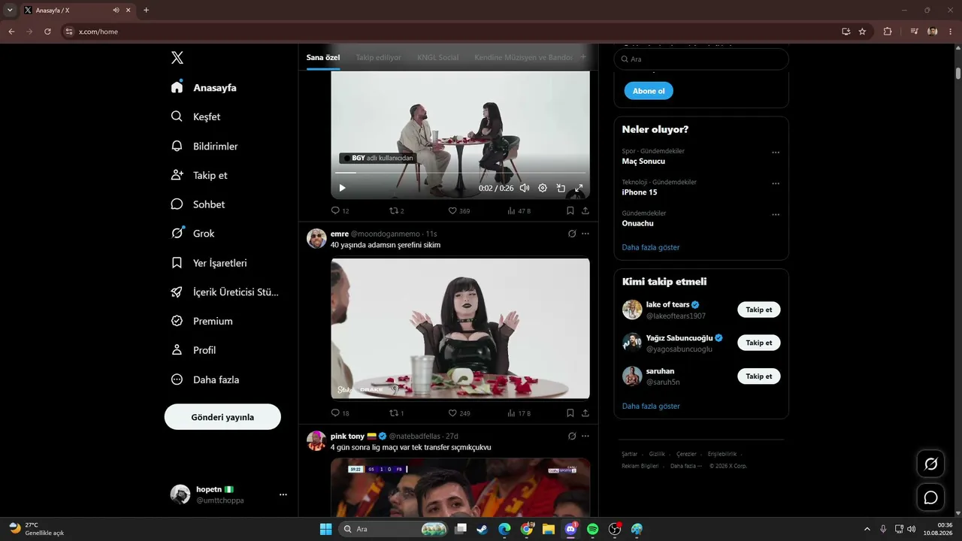
Task: Open options for iPhone 15 trend
Action: click(x=776, y=183)
